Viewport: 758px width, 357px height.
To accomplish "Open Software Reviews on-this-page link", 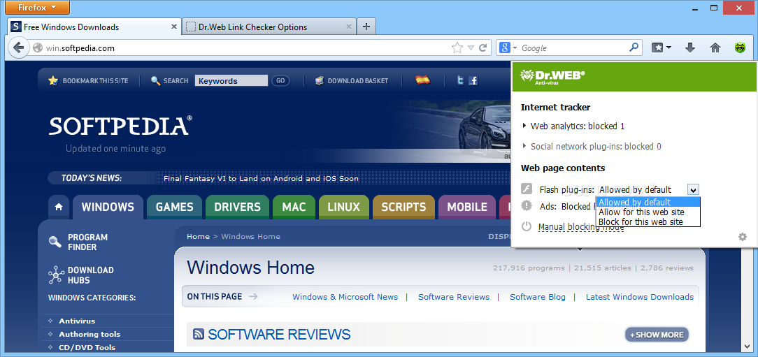I will click(x=453, y=297).
